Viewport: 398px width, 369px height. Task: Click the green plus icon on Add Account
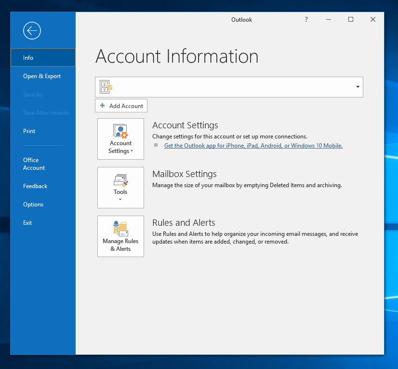click(103, 106)
